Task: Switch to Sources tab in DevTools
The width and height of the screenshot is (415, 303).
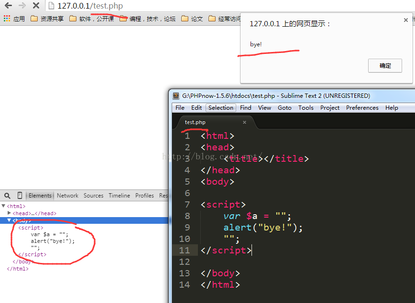Action: [x=93, y=196]
